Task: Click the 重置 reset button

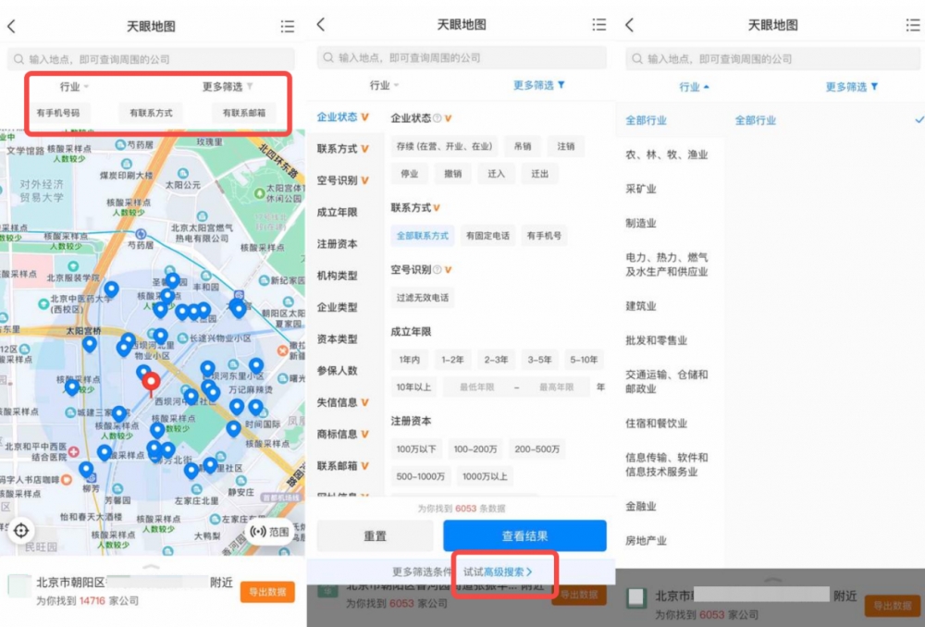Action: point(375,535)
